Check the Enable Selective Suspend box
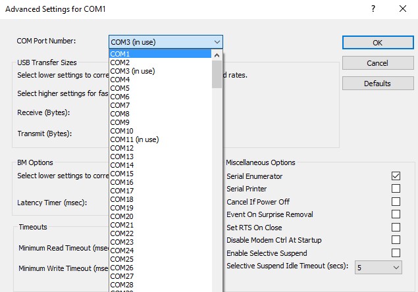Screen dimensions: 418x292 point(396,253)
